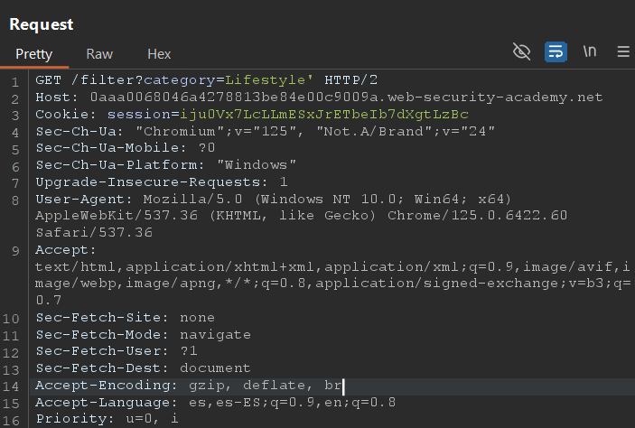Screen dimensions: 635x428
Task: Switch to the Hex tab
Action: point(159,54)
